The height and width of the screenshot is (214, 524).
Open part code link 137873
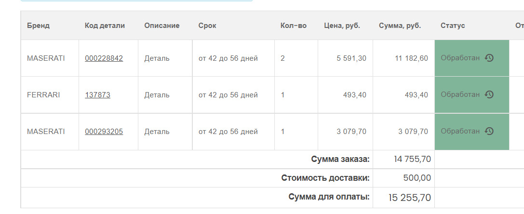point(97,95)
